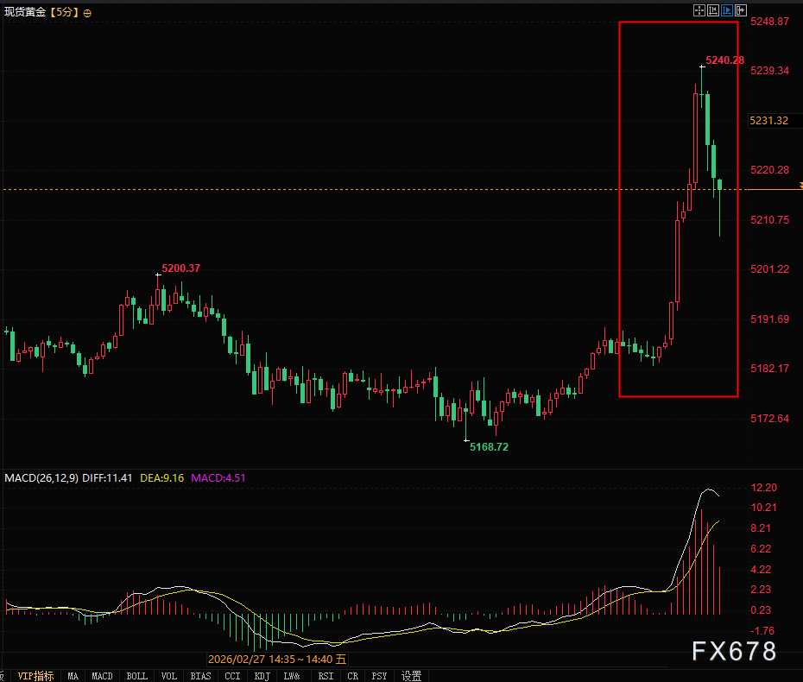Click the 5168.72 low price marker
Screen dimensions: 803x682
[488, 446]
